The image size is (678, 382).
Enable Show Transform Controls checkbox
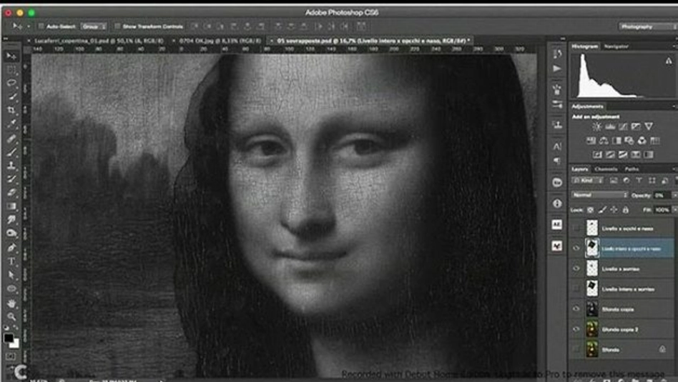tap(117, 26)
